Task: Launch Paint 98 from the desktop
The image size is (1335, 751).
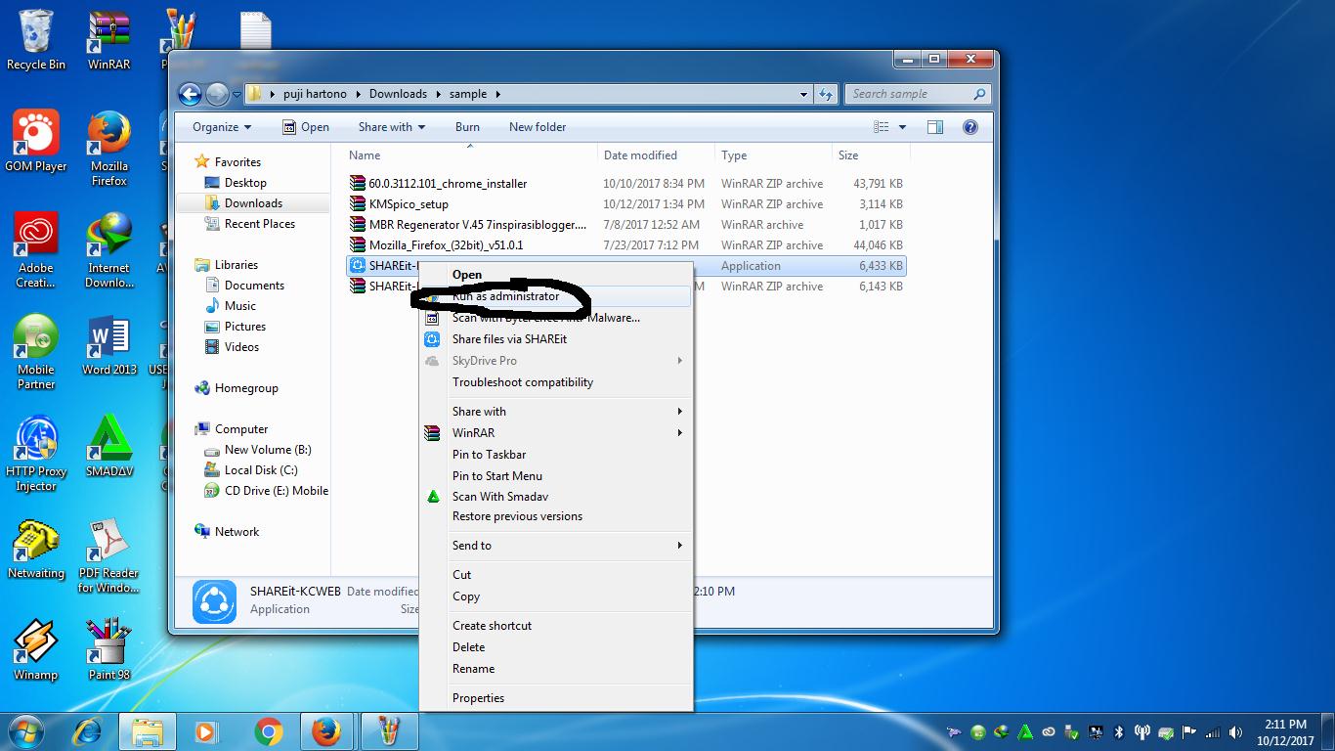Action: pyautogui.click(x=109, y=649)
